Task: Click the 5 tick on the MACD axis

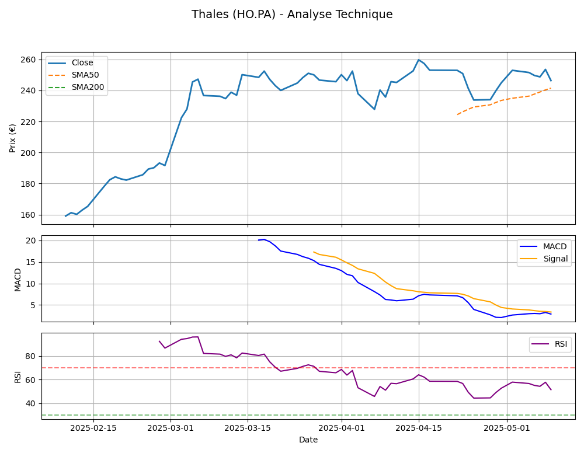Action: click(33, 305)
